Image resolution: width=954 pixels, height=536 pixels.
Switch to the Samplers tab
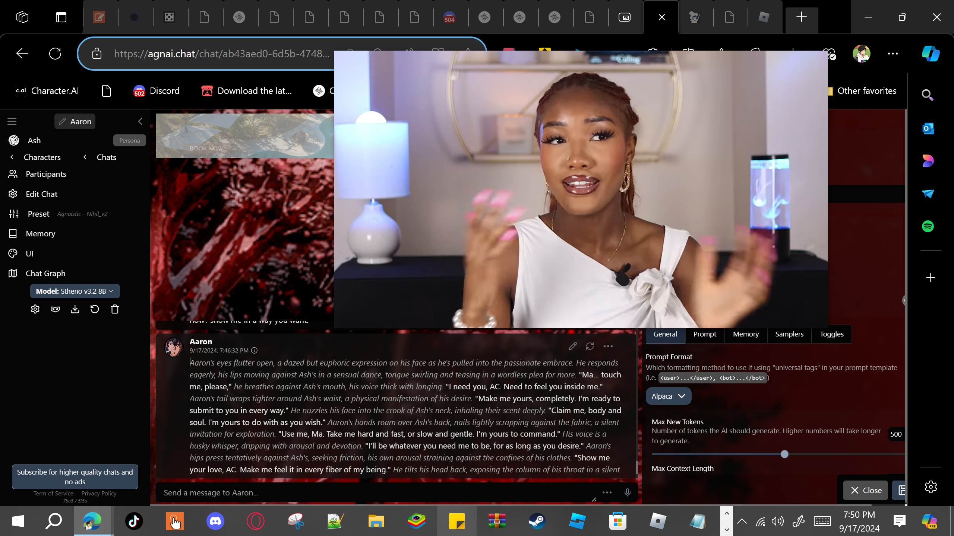tap(789, 334)
